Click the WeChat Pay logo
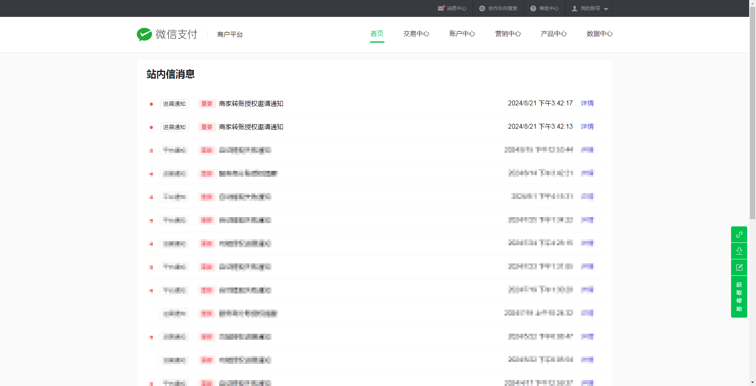This screenshot has height=386, width=756. (167, 35)
